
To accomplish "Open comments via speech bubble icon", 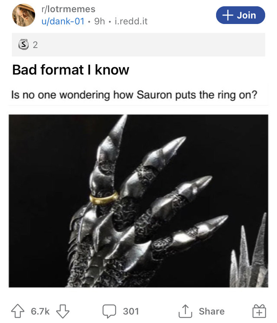I will click(x=109, y=311).
